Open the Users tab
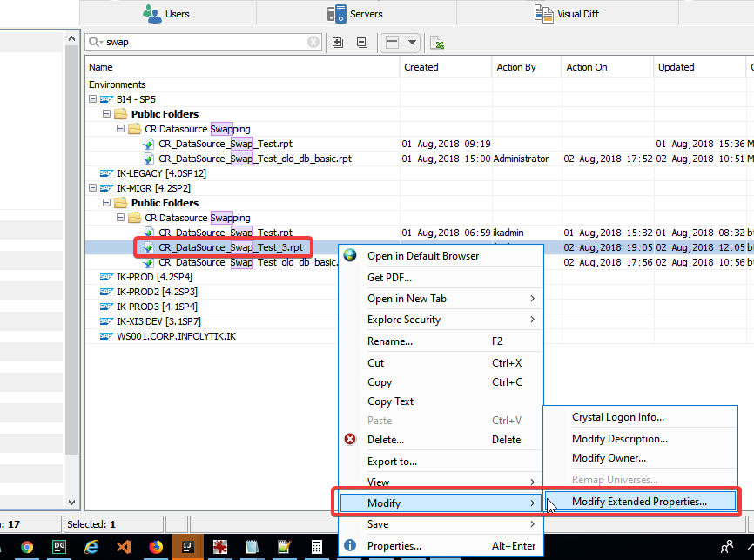 (167, 13)
